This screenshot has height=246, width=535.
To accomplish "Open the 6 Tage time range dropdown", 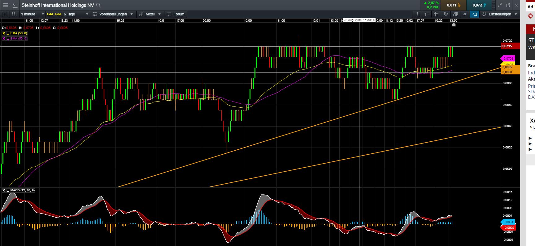I will pos(76,14).
